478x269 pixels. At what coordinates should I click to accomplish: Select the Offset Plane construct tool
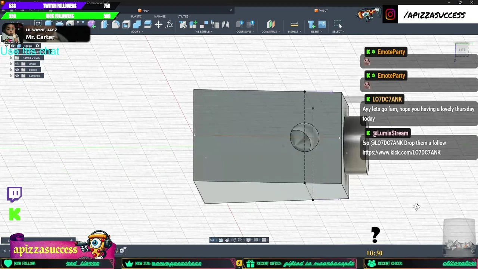click(271, 25)
